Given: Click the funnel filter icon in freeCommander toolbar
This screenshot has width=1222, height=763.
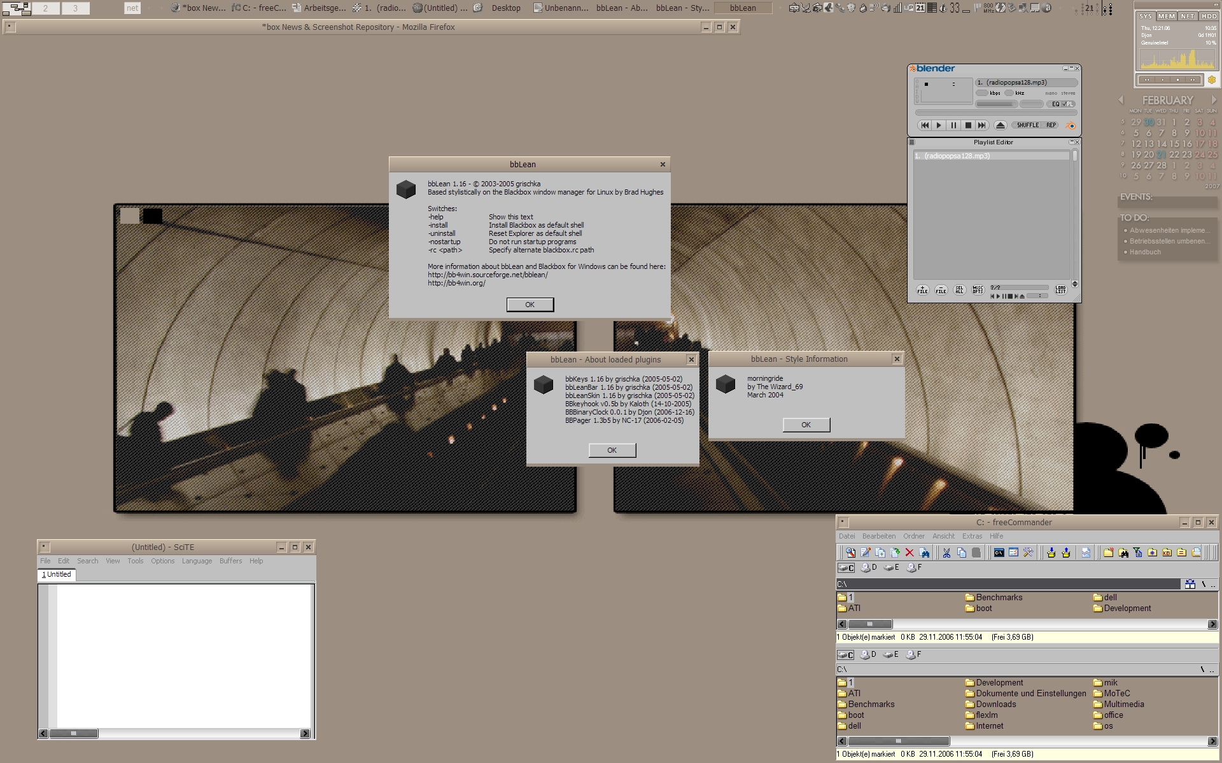Looking at the screenshot, I should (x=1138, y=553).
